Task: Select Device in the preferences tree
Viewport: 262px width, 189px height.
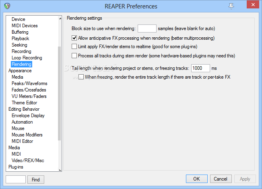Action: click(19, 19)
